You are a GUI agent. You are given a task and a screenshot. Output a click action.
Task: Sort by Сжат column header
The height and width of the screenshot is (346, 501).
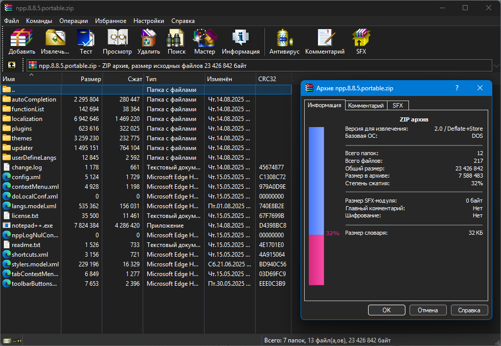123,79
